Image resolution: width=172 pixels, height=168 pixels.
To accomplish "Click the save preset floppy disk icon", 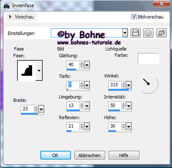I will [136, 33].
